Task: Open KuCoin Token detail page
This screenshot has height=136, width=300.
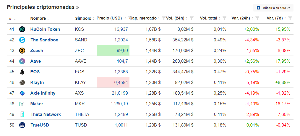Action: 45,29
